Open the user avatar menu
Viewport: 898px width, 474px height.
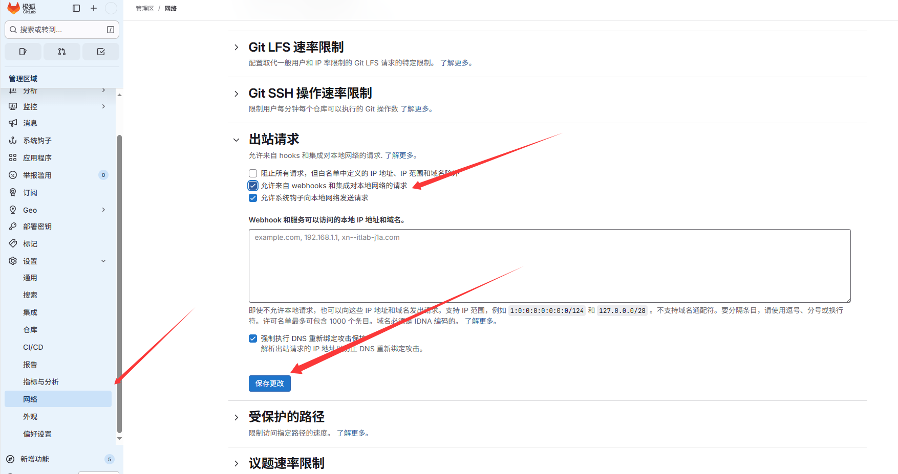[x=111, y=8]
